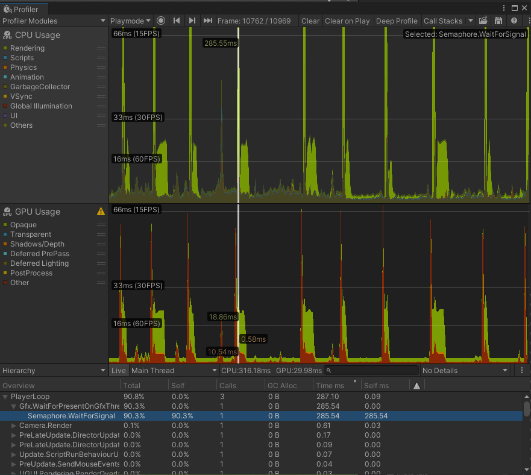Open the No Details dropdown
The width and height of the screenshot is (531, 475).
[x=465, y=370]
